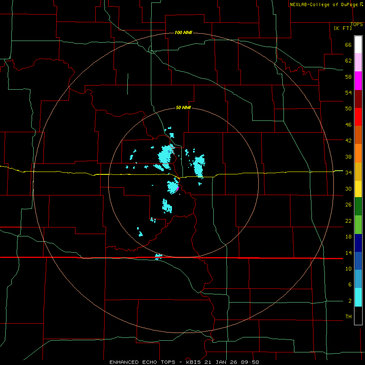The image size is (365, 365).
Task: Select the light blue legend swatch
Action: tap(358, 279)
